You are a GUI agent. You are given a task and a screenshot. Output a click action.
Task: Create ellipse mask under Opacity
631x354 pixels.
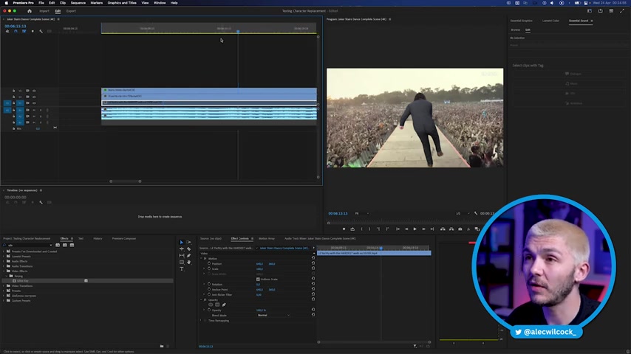[211, 305]
